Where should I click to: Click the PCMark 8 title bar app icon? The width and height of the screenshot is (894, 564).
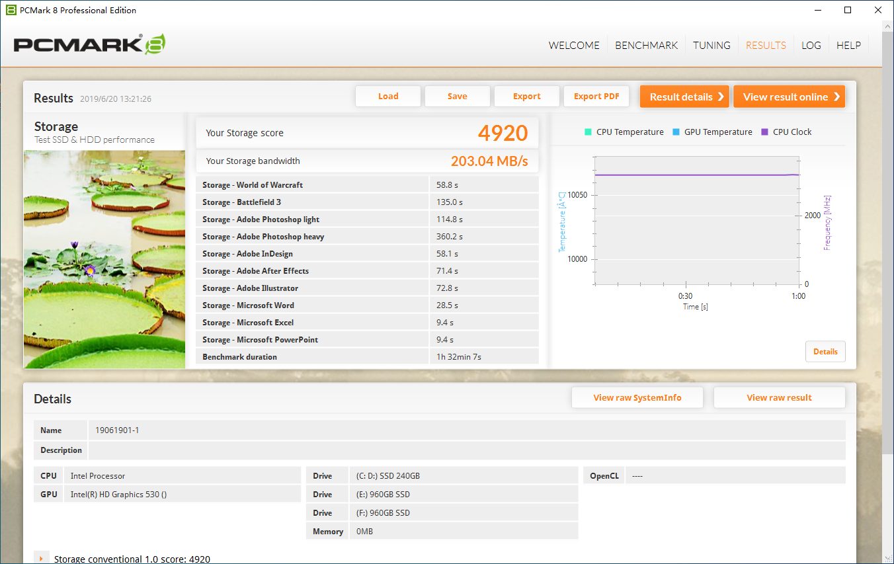[x=11, y=10]
